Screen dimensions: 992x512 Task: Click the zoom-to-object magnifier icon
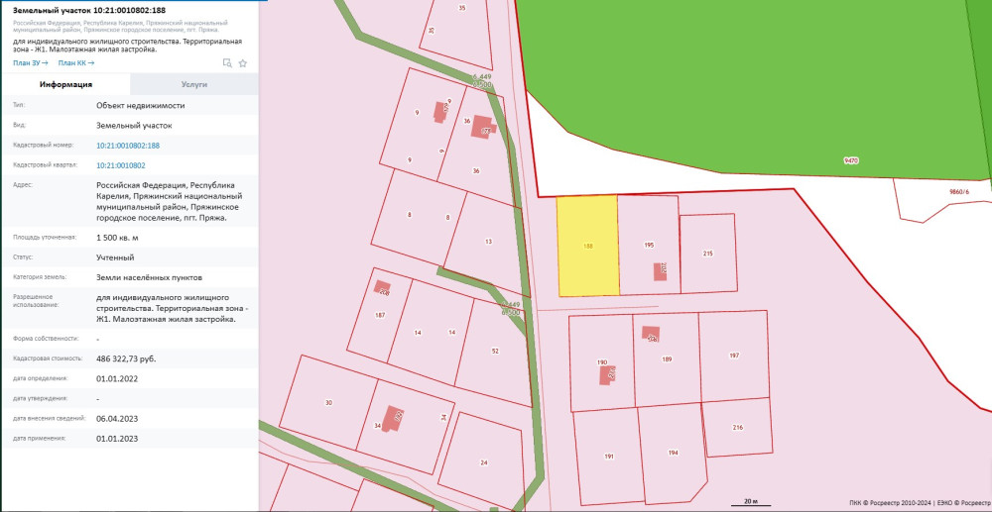(227, 62)
